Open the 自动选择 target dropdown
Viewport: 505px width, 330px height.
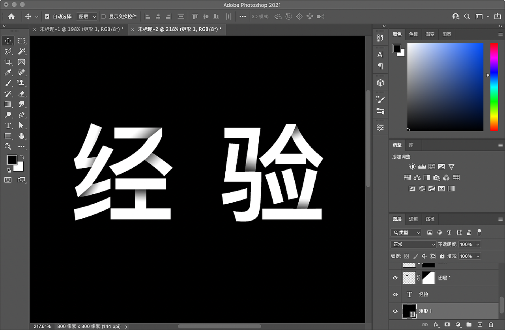click(x=86, y=17)
